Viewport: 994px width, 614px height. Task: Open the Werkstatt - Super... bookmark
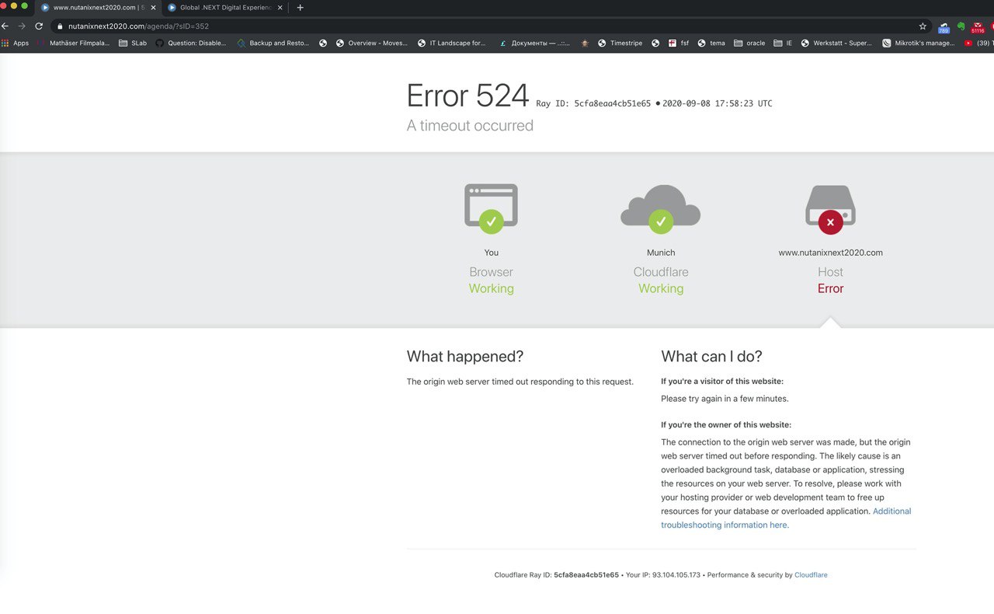point(836,43)
